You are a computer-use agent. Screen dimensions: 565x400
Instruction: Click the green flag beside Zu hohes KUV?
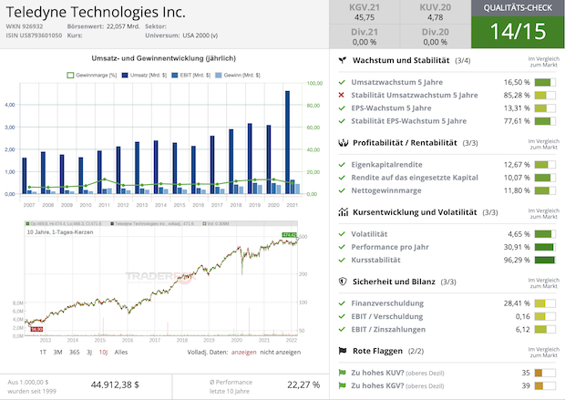(342, 373)
